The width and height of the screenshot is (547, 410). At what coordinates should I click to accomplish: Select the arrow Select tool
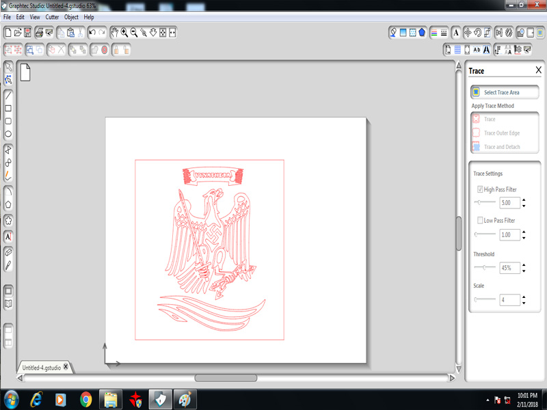coord(8,66)
